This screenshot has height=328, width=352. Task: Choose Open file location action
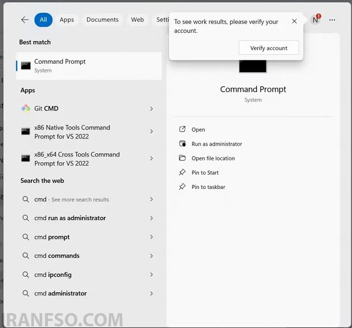(x=213, y=158)
